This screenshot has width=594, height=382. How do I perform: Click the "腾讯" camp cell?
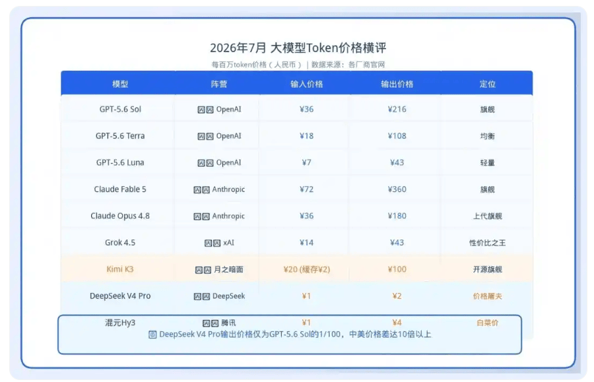click(219, 323)
